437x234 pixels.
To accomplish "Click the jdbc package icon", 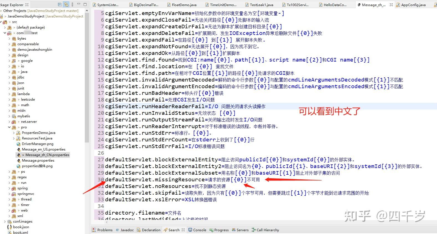I will (x=14, y=77).
